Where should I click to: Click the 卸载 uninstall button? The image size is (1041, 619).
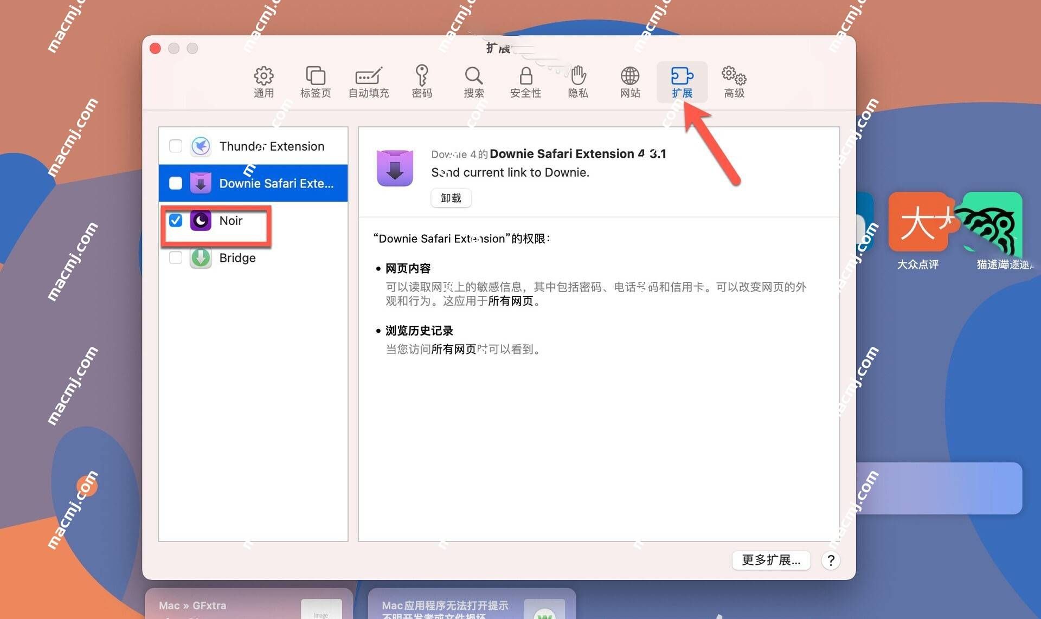coord(451,198)
